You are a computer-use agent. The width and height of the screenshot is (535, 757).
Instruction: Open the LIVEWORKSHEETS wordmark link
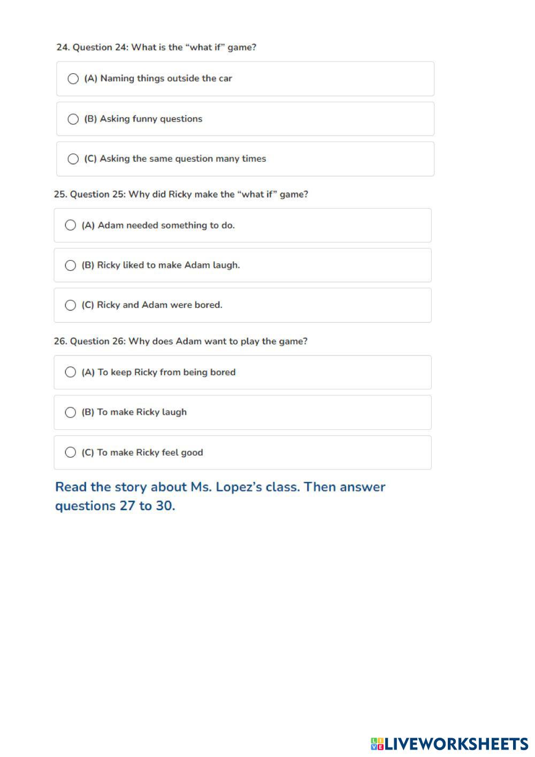click(456, 744)
